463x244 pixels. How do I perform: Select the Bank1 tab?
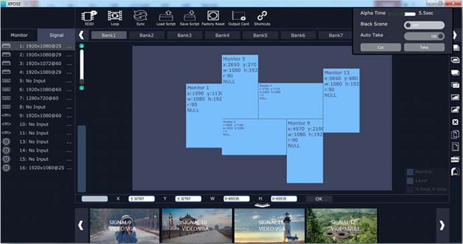(x=109, y=35)
